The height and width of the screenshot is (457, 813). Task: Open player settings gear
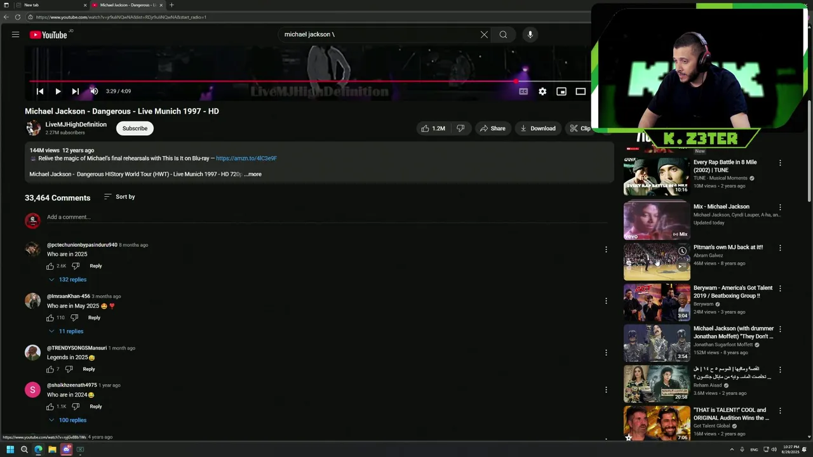click(542, 91)
